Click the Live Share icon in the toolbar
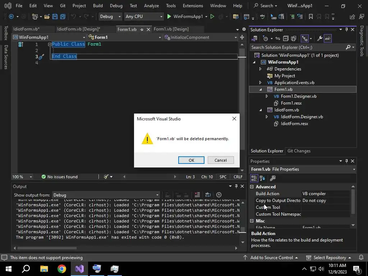Viewport: 368px width, 276px height. coord(352,17)
